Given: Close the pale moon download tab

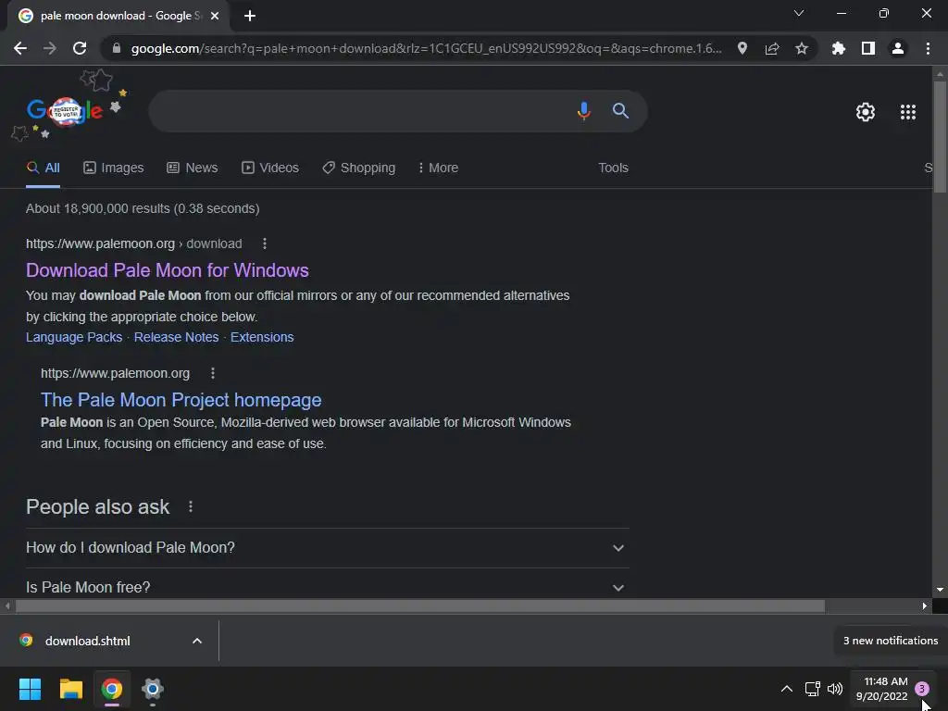Looking at the screenshot, I should click(215, 16).
